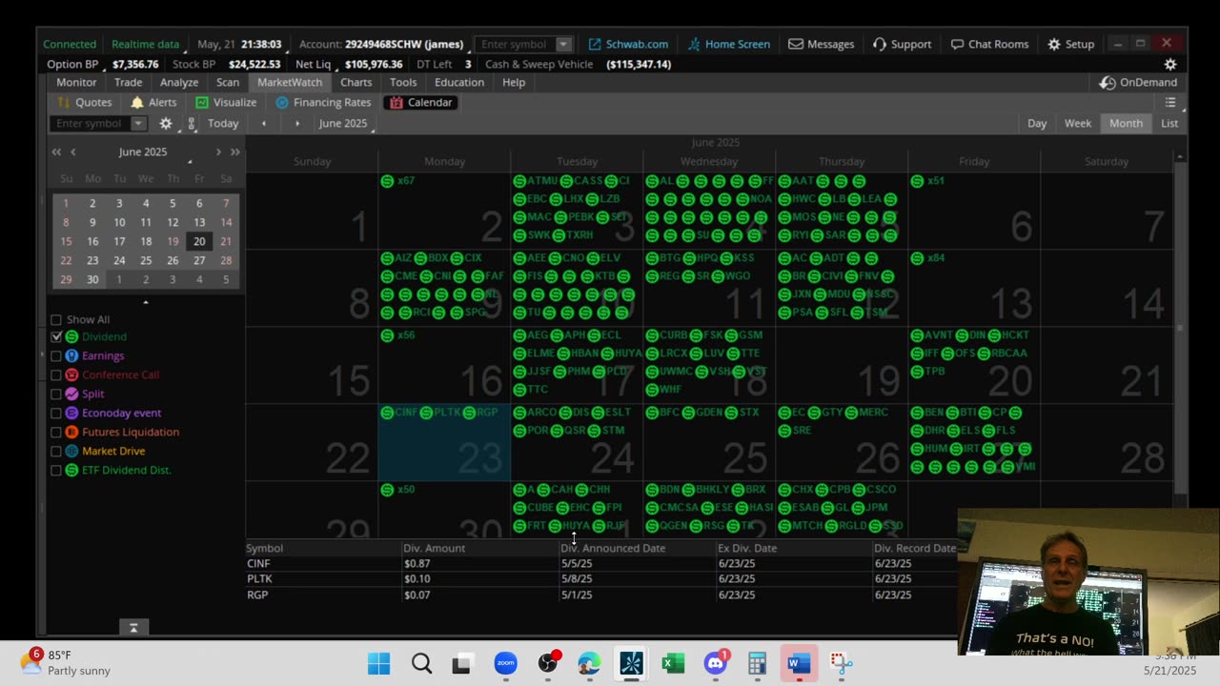Image resolution: width=1220 pixels, height=686 pixels.
Task: Switch to the Charts main tab
Action: (x=356, y=82)
